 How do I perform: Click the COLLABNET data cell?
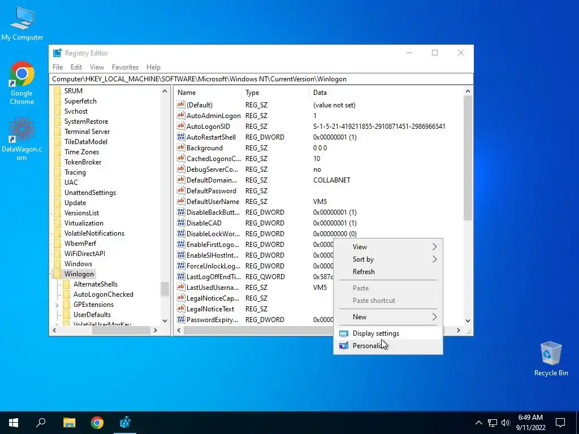331,180
